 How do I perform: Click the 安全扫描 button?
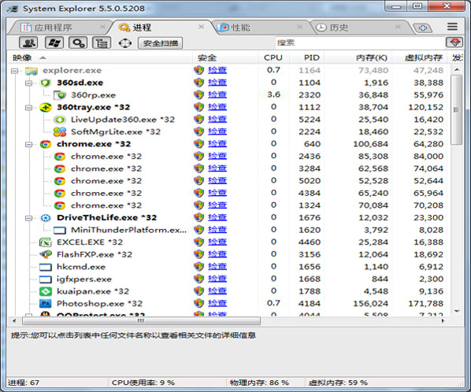click(x=160, y=43)
